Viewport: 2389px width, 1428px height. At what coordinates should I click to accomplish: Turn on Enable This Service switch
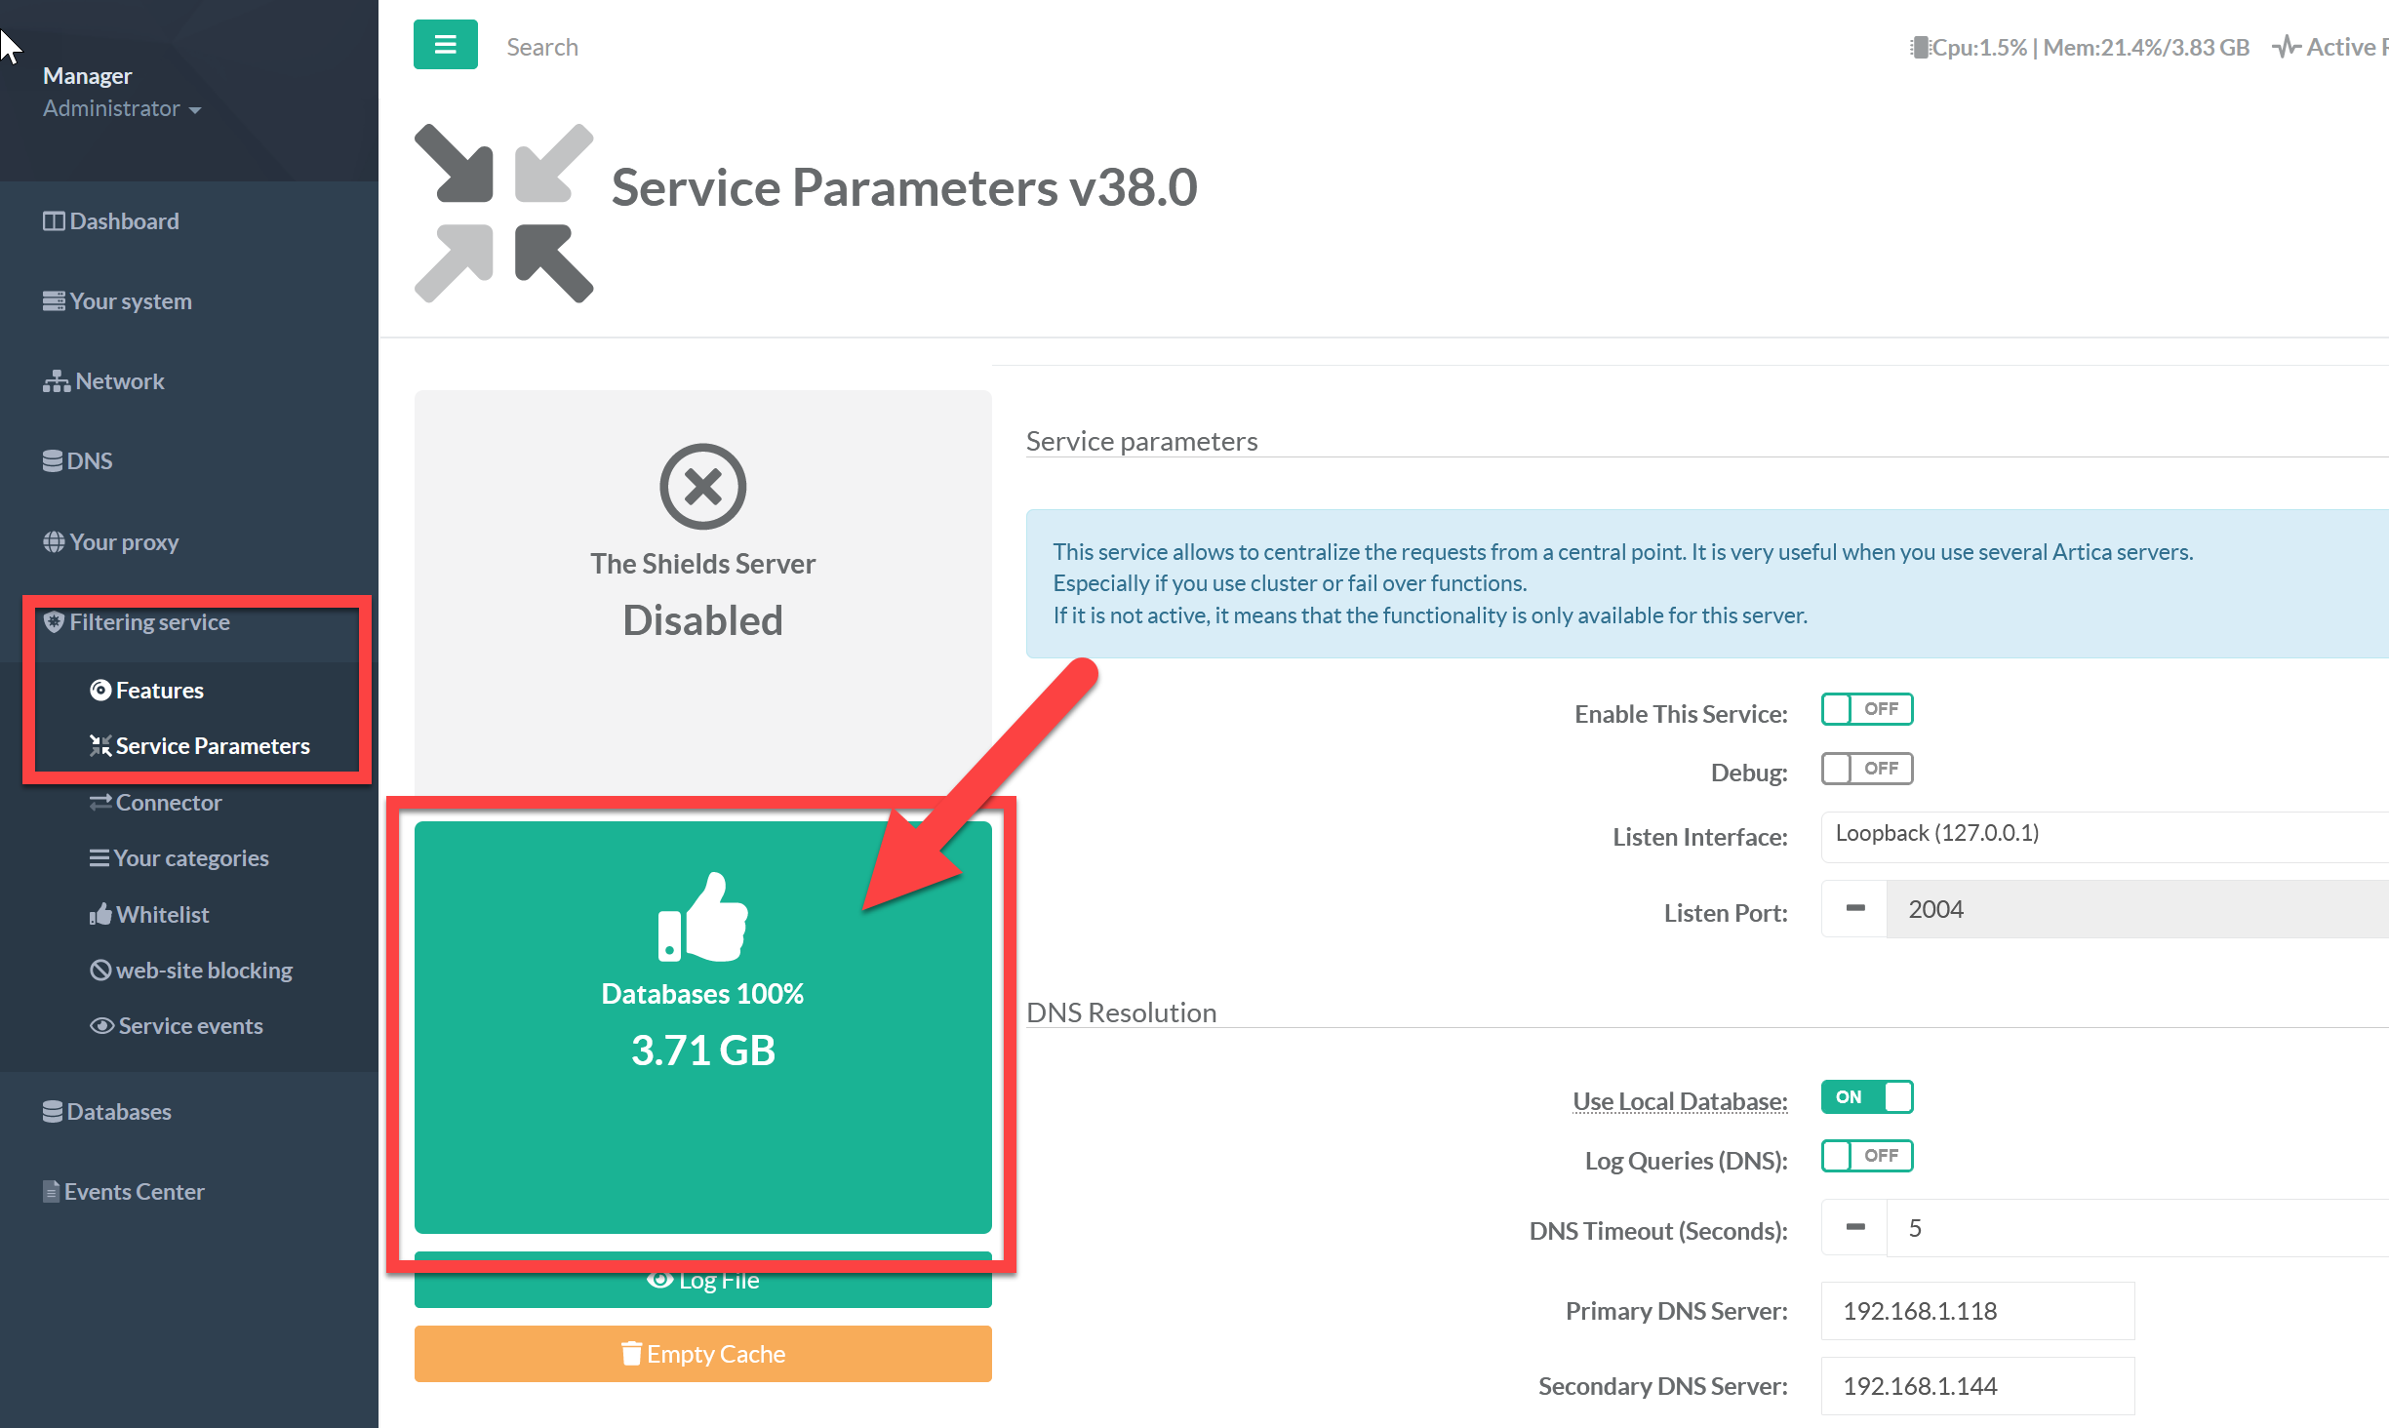1866,709
